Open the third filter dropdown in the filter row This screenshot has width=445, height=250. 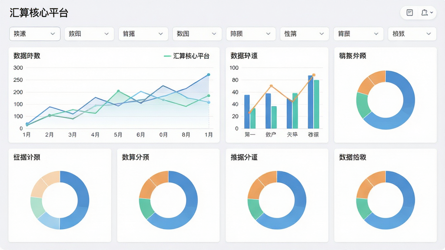[x=143, y=34]
